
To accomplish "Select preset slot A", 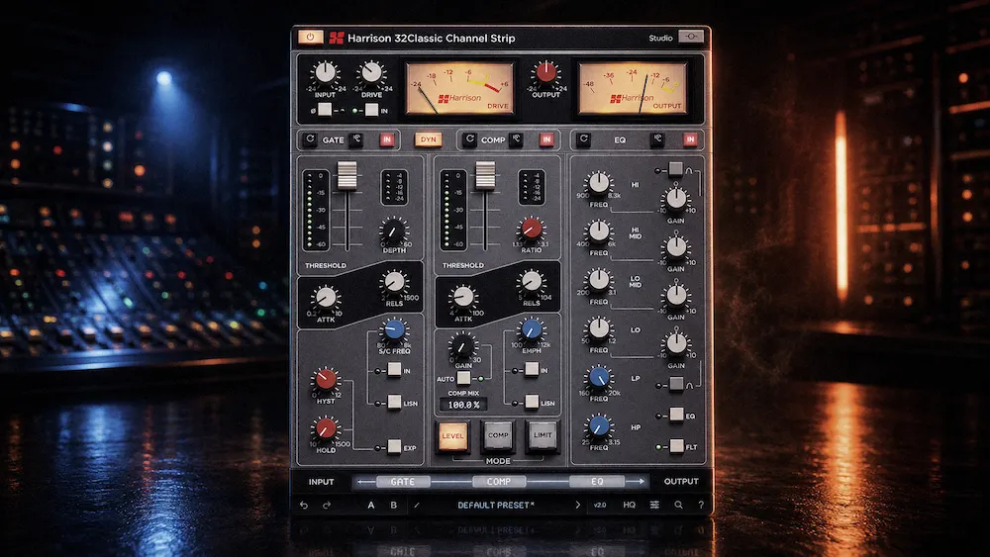I will click(x=370, y=505).
